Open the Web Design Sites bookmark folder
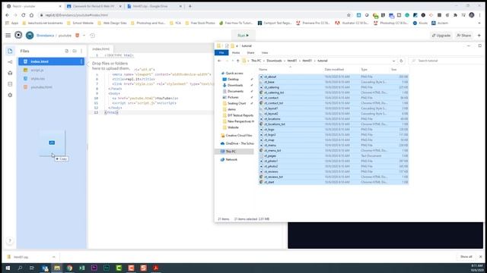Viewport: 487px width, 273px height. [x=112, y=24]
